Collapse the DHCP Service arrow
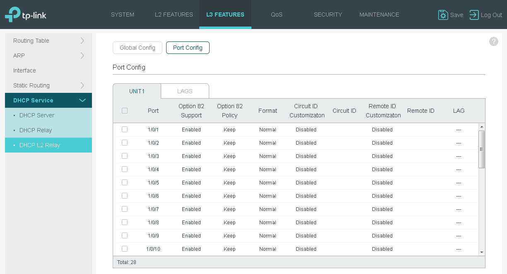Screen dimensions: 507x274 coord(82,100)
